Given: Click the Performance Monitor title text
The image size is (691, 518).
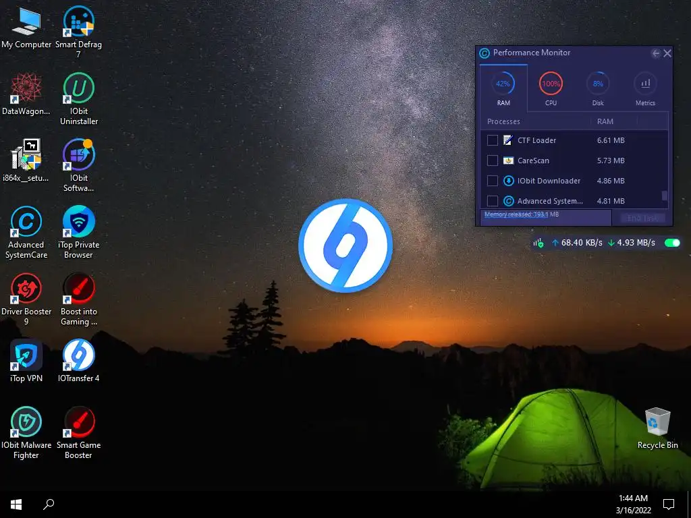Looking at the screenshot, I should coord(532,53).
